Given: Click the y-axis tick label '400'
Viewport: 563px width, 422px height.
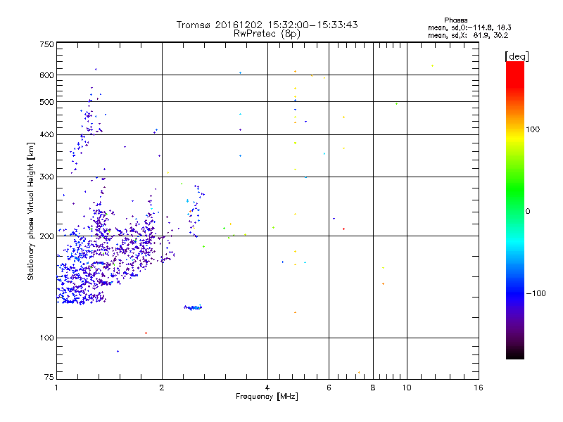Looking at the screenshot, I should (46, 134).
